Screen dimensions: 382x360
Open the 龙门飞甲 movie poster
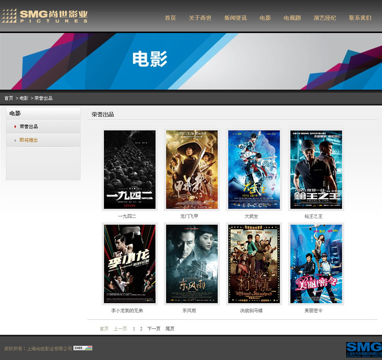[x=192, y=169]
